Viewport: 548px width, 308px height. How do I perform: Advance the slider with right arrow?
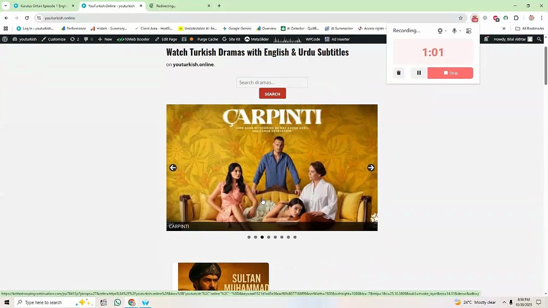click(371, 168)
